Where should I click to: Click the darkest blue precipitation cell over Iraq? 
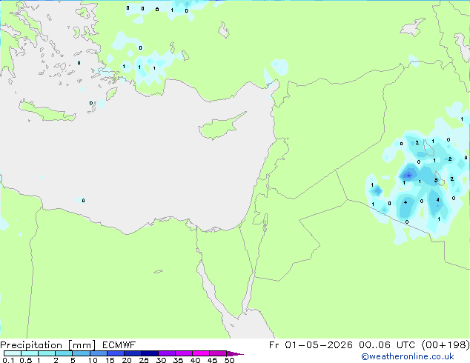[x=408, y=174]
